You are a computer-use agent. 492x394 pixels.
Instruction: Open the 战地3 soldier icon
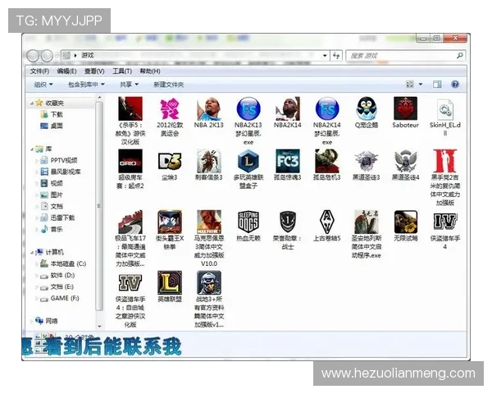(209, 282)
